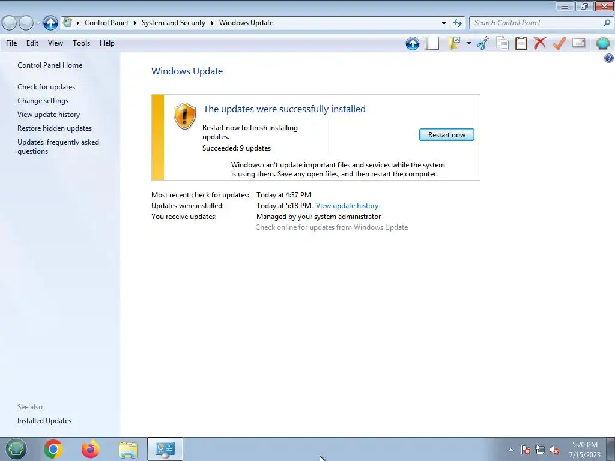
Task: Click System and Security breadcrumb segment
Action: (x=174, y=23)
